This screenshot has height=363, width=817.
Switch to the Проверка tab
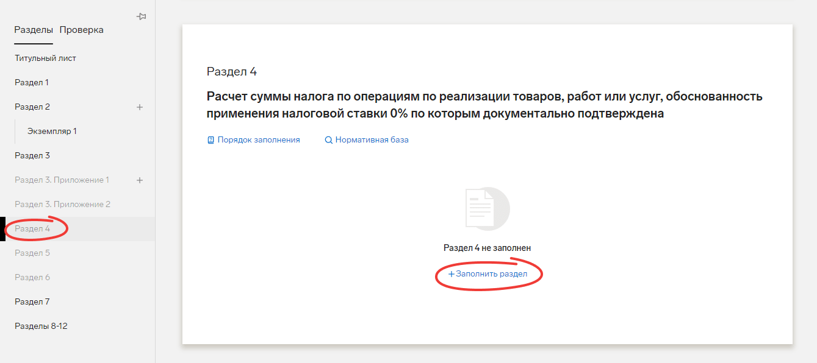point(82,30)
